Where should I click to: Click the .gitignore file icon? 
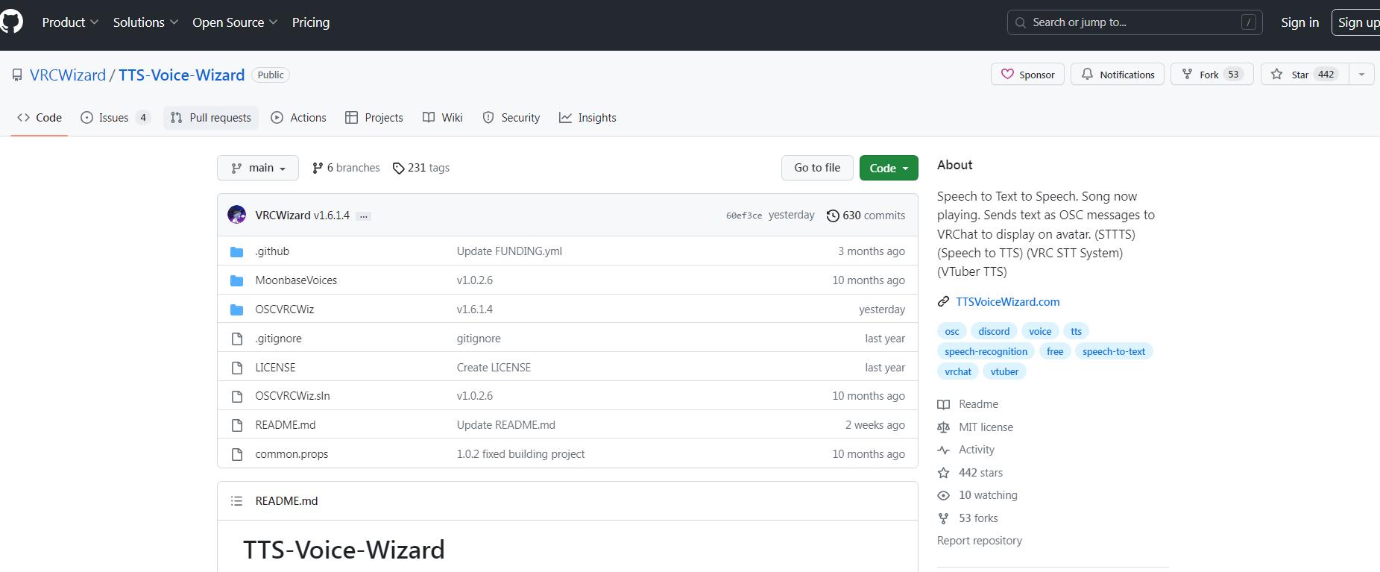[x=237, y=339]
